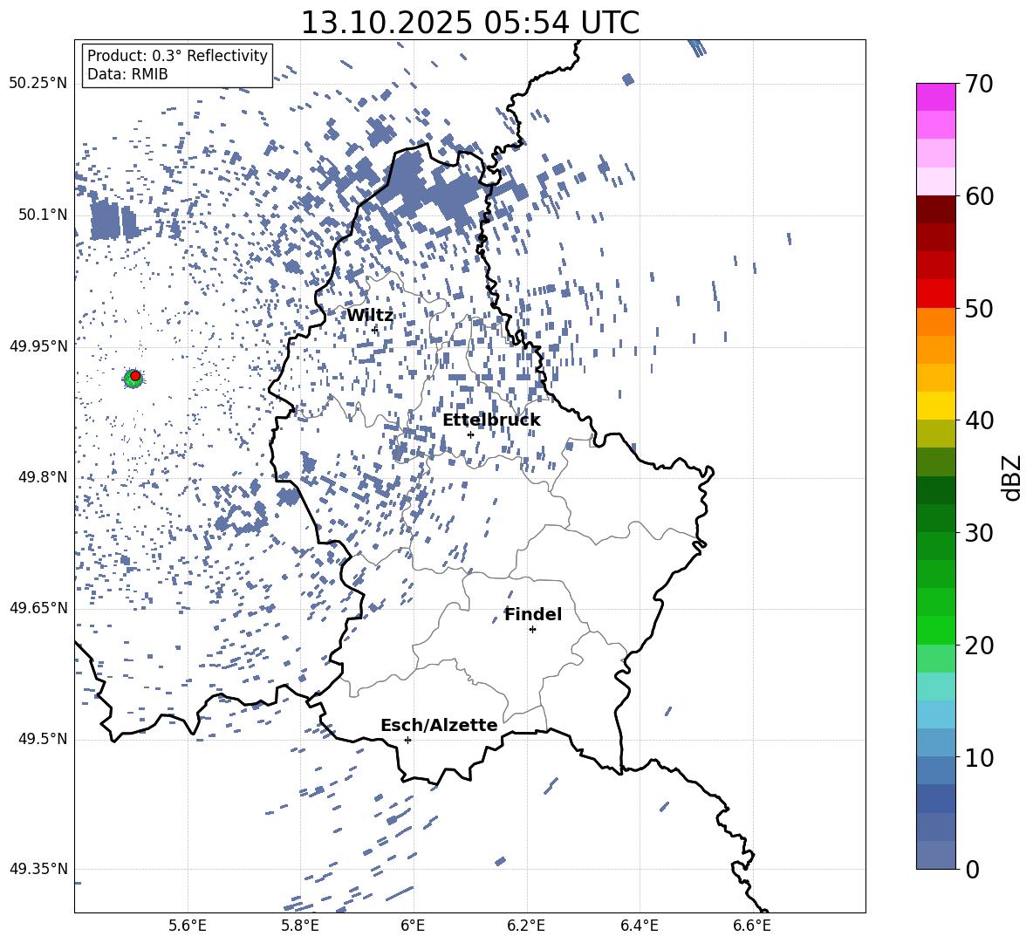This screenshot has width=1033, height=943.
Task: Click the 6°E longitude label
Action: tap(413, 926)
